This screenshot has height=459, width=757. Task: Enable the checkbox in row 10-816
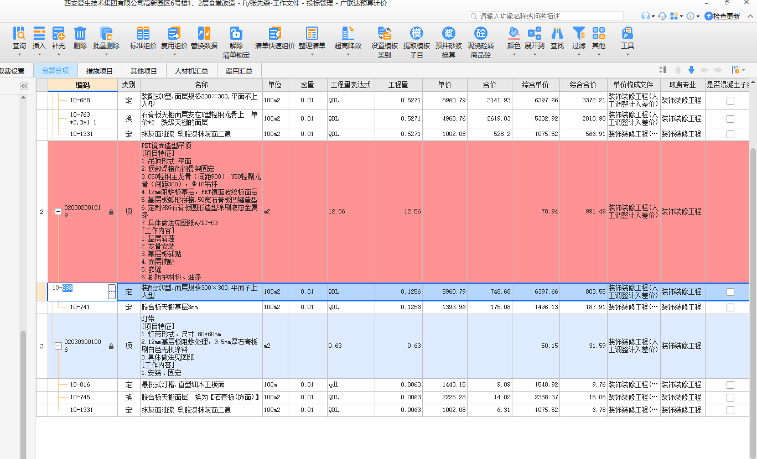[730, 385]
